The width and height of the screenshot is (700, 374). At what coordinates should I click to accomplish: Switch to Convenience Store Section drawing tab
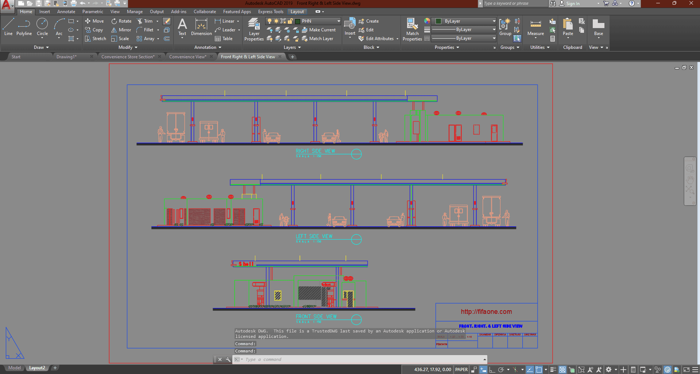coord(128,57)
